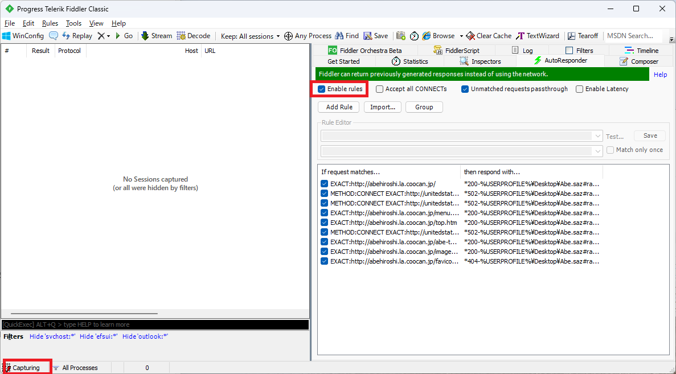The width and height of the screenshot is (676, 374).
Task: Click Hide 'outlook:*' filter link
Action: coord(145,336)
